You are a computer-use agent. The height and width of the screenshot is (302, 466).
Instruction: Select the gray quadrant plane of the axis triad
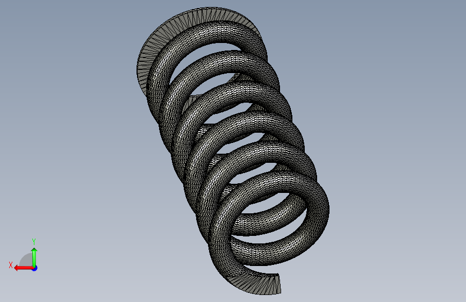click(26, 260)
